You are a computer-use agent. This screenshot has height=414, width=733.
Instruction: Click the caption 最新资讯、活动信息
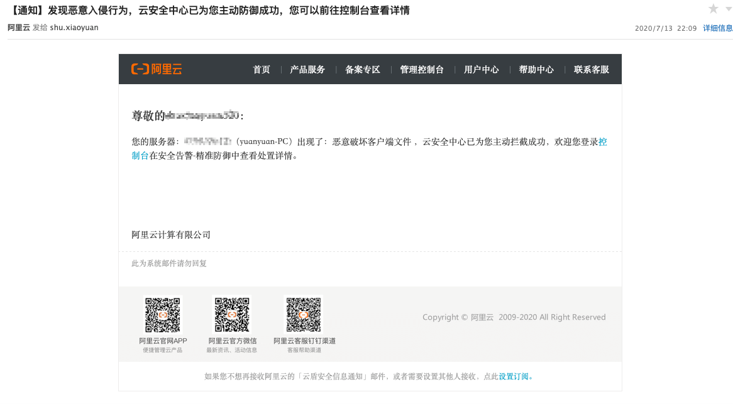coord(232,350)
